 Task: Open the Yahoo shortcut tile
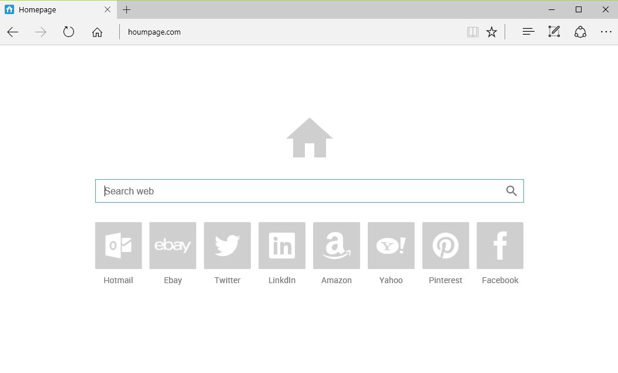click(x=391, y=246)
